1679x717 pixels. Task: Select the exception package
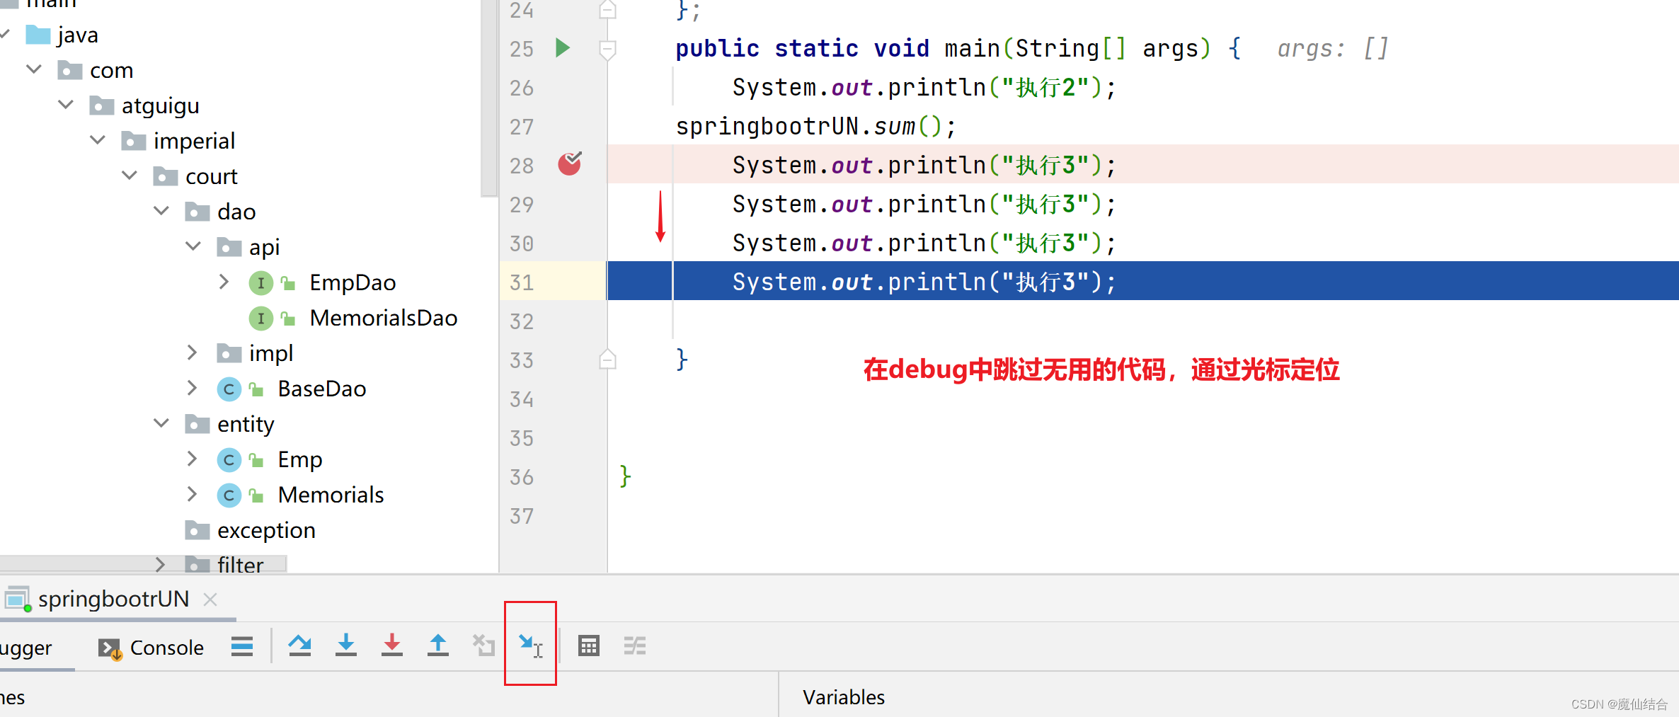(x=266, y=530)
